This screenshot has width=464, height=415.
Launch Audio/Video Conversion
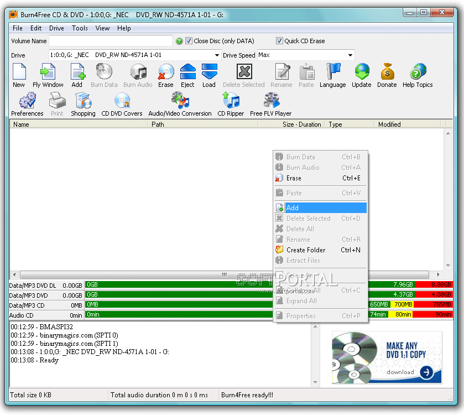point(180,103)
